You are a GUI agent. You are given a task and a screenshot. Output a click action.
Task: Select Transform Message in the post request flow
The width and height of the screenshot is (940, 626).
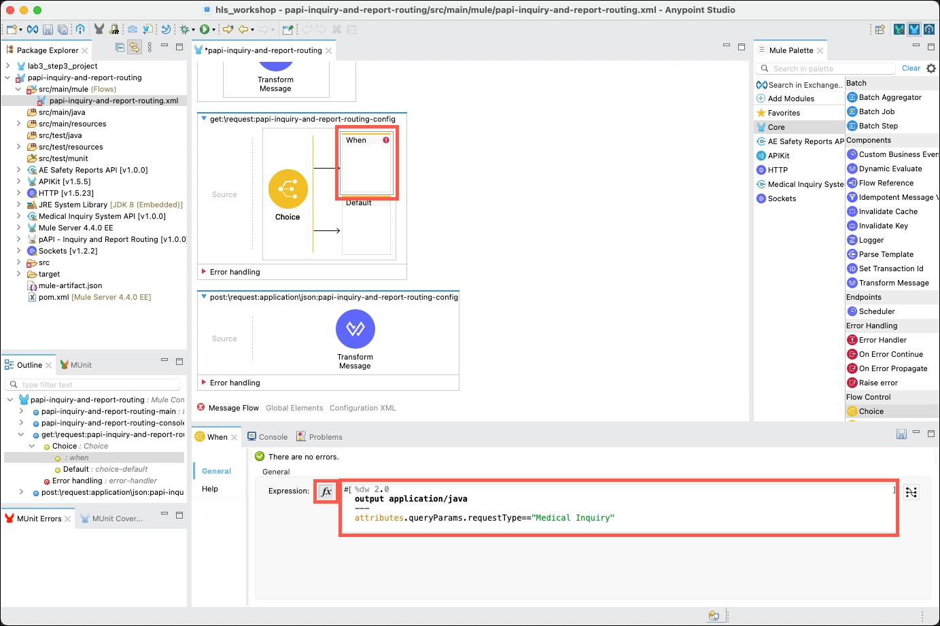[355, 329]
